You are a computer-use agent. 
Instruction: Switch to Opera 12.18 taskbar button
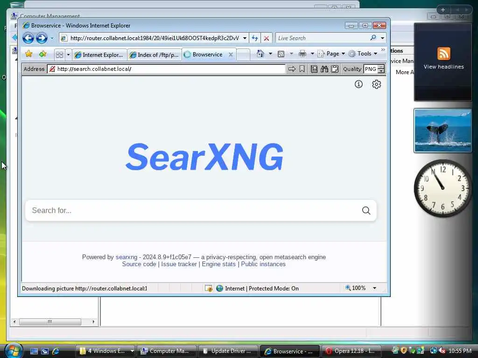[351, 351]
